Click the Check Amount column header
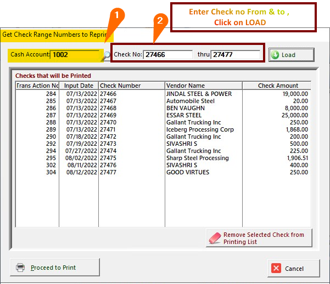330x284 pixels. [x=278, y=86]
